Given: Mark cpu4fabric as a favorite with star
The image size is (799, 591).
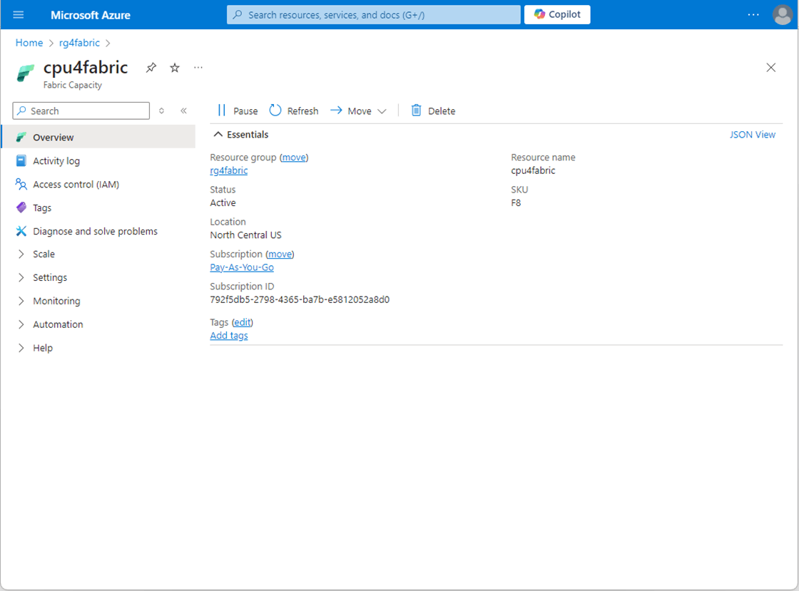Looking at the screenshot, I should click(x=175, y=68).
